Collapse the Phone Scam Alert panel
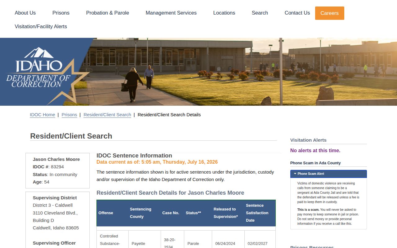The width and height of the screenshot is (397, 248). pyautogui.click(x=328, y=174)
